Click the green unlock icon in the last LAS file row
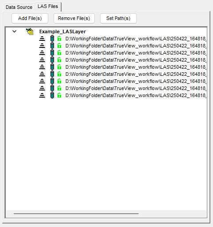The image size is (213, 227). pos(59,95)
